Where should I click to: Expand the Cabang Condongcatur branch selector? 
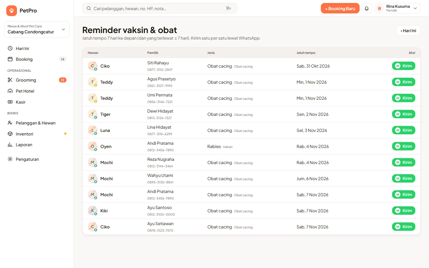(37, 29)
